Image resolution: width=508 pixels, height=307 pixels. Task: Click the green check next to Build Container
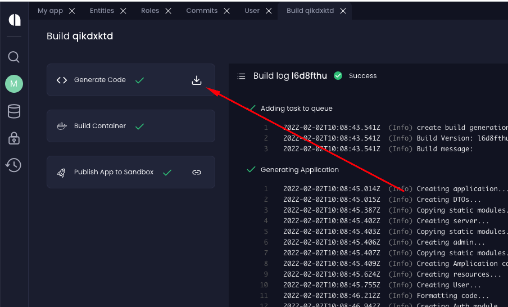click(139, 126)
